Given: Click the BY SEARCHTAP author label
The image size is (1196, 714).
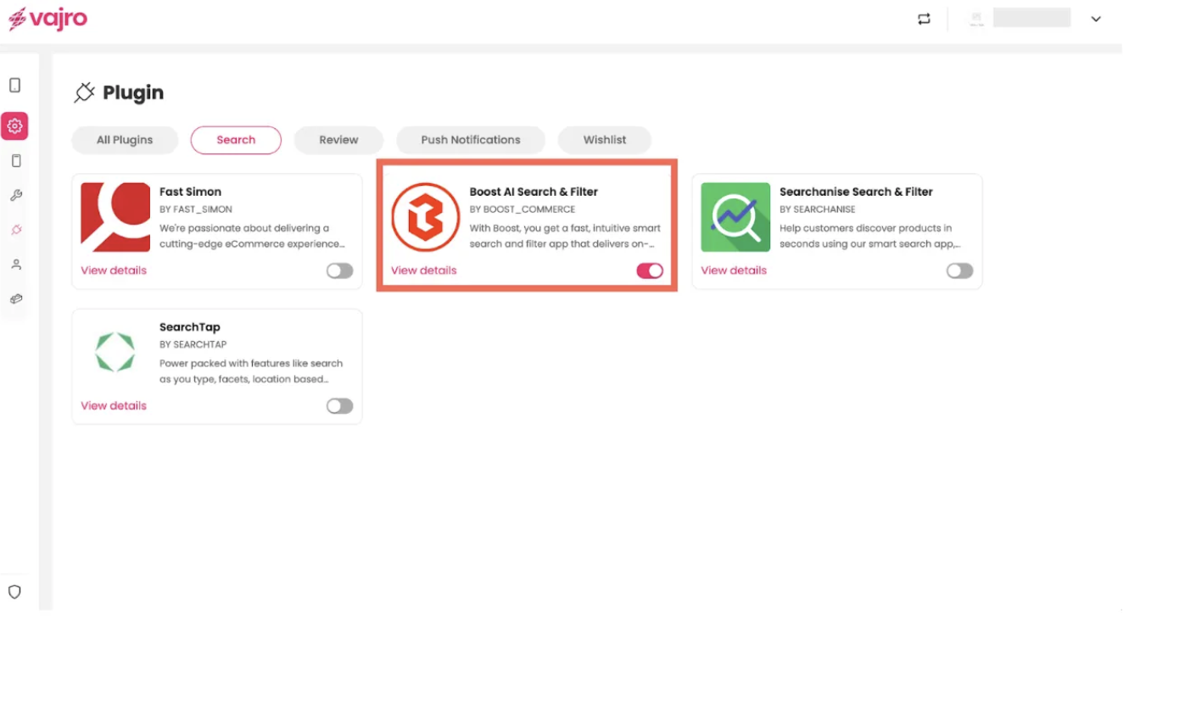Looking at the screenshot, I should [x=193, y=344].
